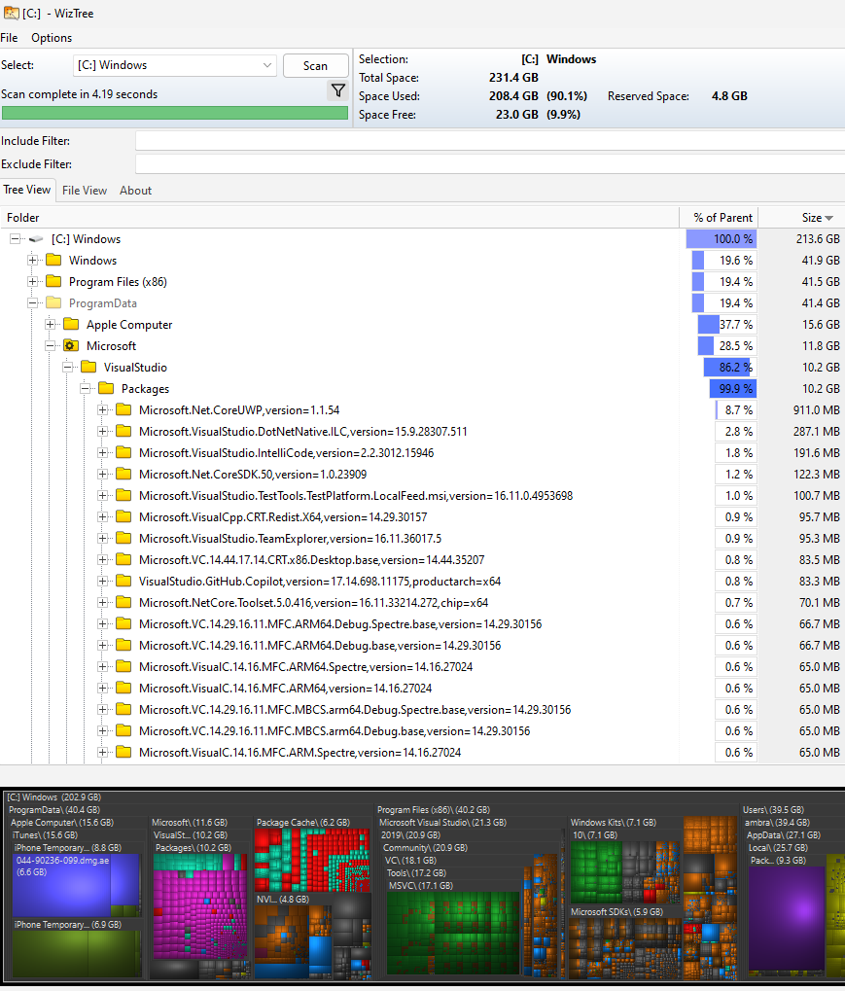The height and width of the screenshot is (991, 845).
Task: Collapse the [C:] Windows root node
Action: point(16,239)
